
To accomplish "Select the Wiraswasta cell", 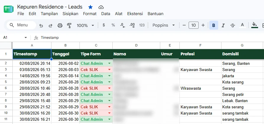I will 200,88.
